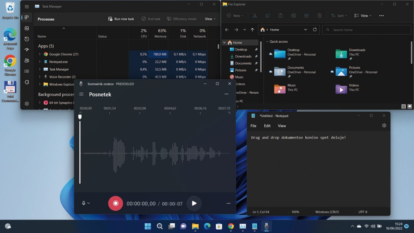This screenshot has height=233, width=414.
Task: Click Run new task in Task Manager
Action: tap(121, 19)
